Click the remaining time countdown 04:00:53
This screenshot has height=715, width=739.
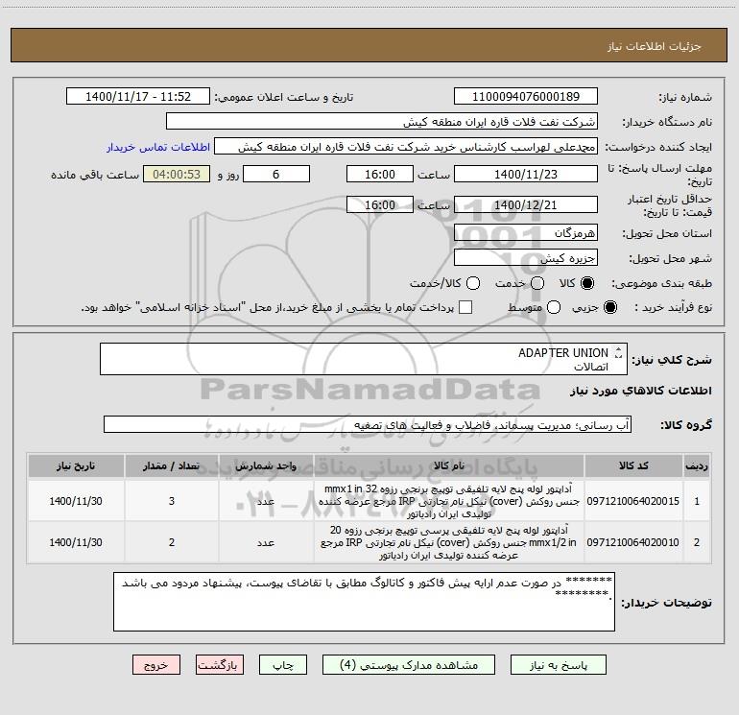click(x=177, y=174)
